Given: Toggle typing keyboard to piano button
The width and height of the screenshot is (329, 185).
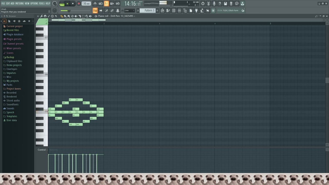Looking at the screenshot, I should (x=95, y=11).
